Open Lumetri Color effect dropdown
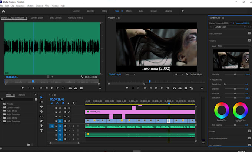Screen dimensions: 252x152 tap(230, 27)
